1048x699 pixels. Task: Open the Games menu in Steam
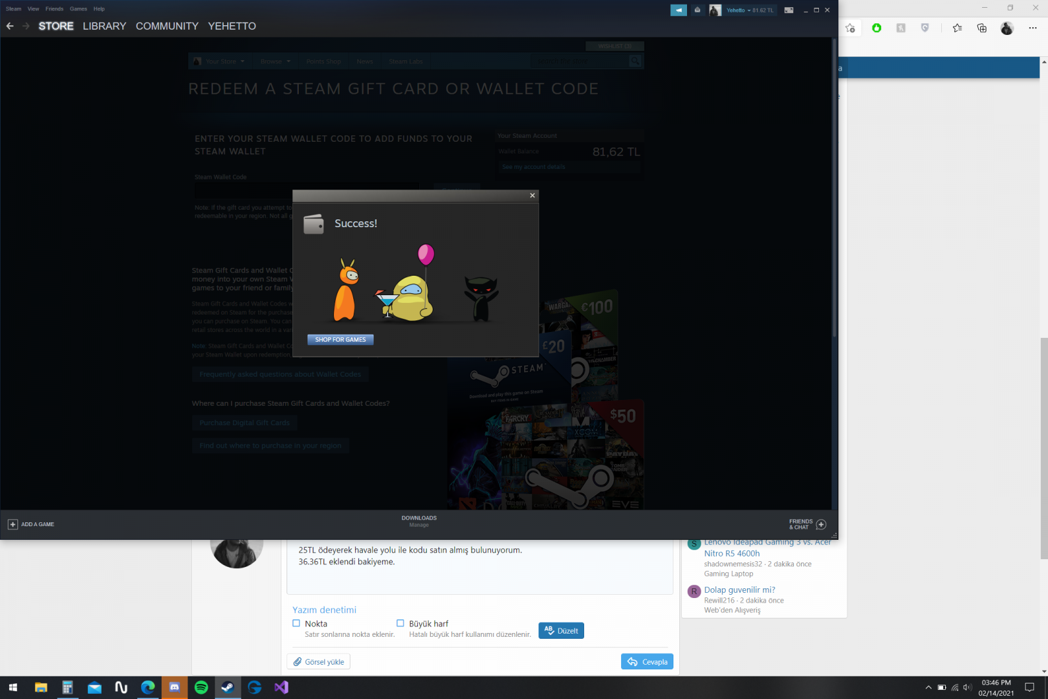(78, 9)
